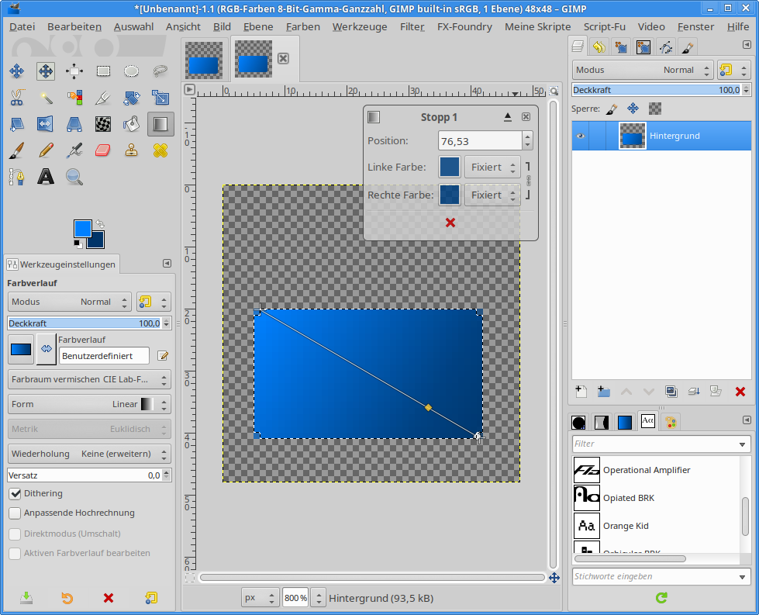Open Linke Farbe Fixiert dropdown
Screen dimensions: 759x615
[x=492, y=167]
